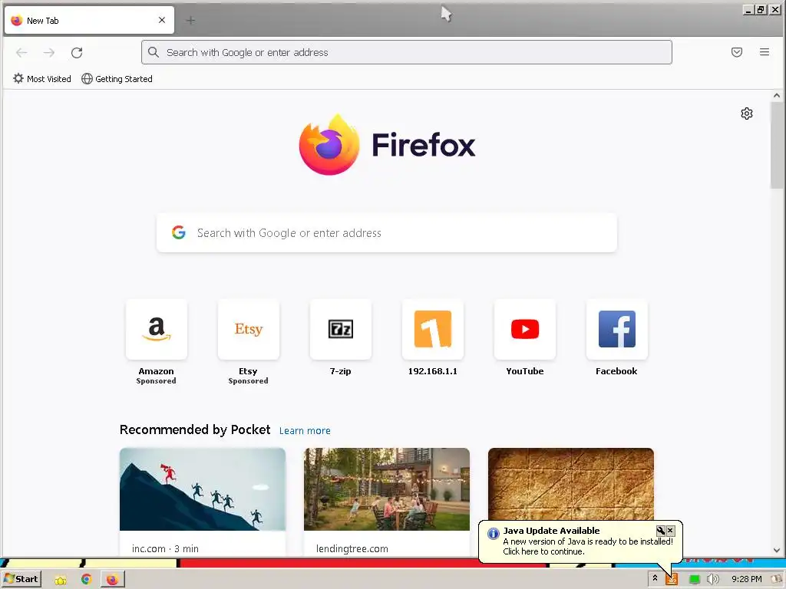This screenshot has height=589, width=786.
Task: Click the Firefox tab favicon
Action: 17,20
